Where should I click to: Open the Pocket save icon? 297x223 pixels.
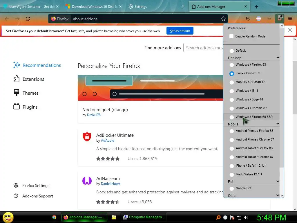pyautogui.click(x=248, y=19)
